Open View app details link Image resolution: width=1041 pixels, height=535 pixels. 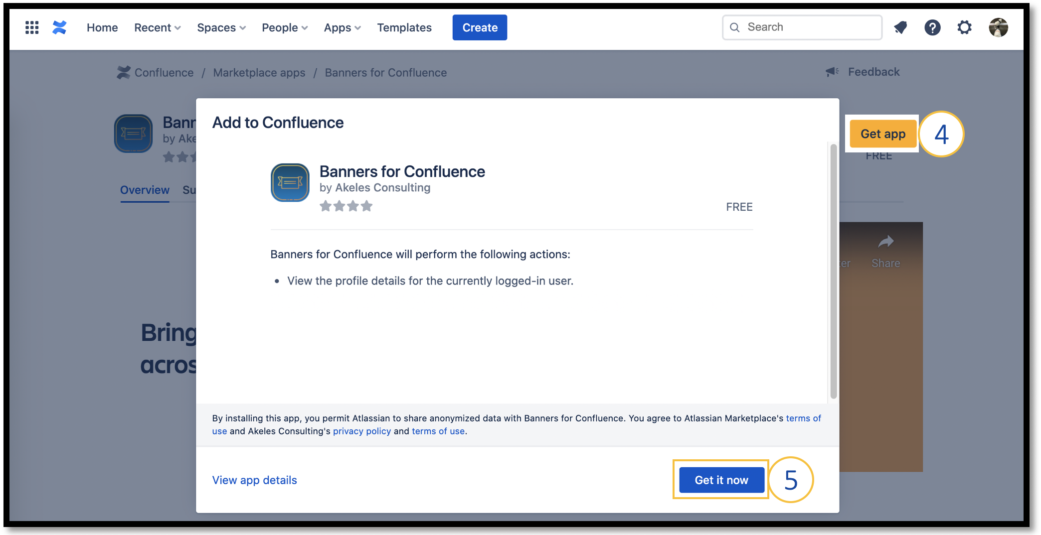point(254,480)
